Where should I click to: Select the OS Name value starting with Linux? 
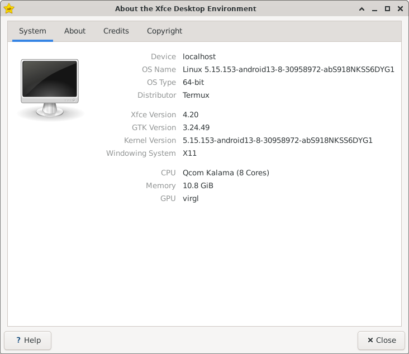click(x=288, y=69)
